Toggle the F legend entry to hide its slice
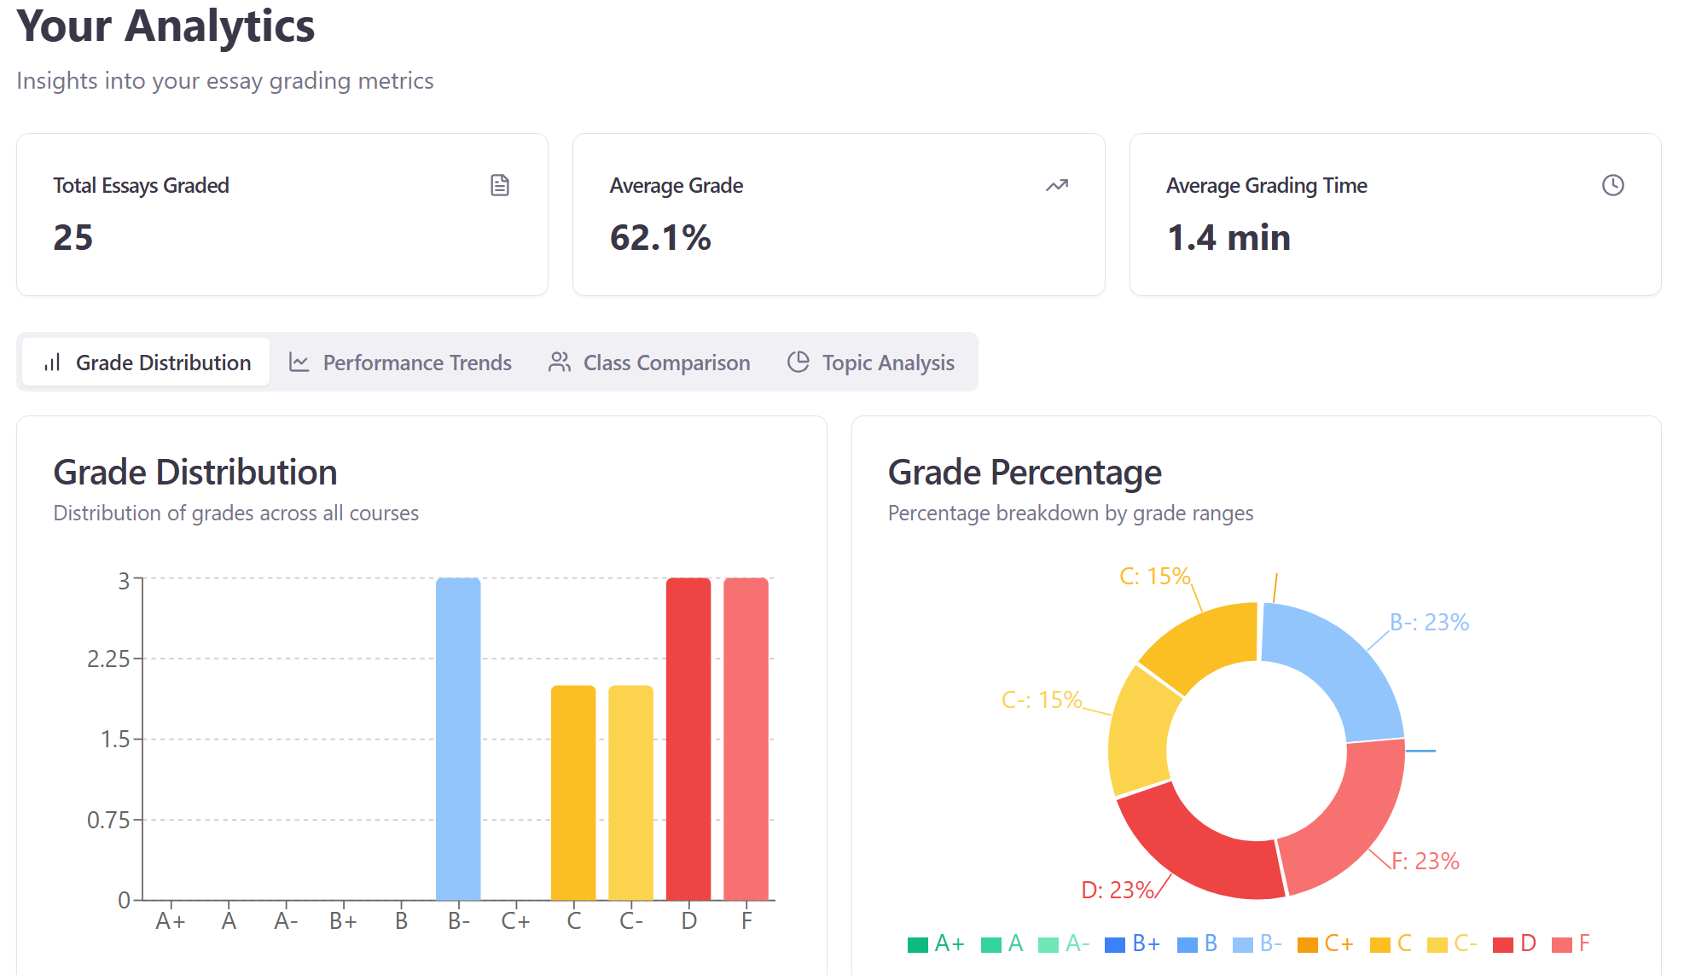This screenshot has height=975, width=1690. [x=1574, y=943]
